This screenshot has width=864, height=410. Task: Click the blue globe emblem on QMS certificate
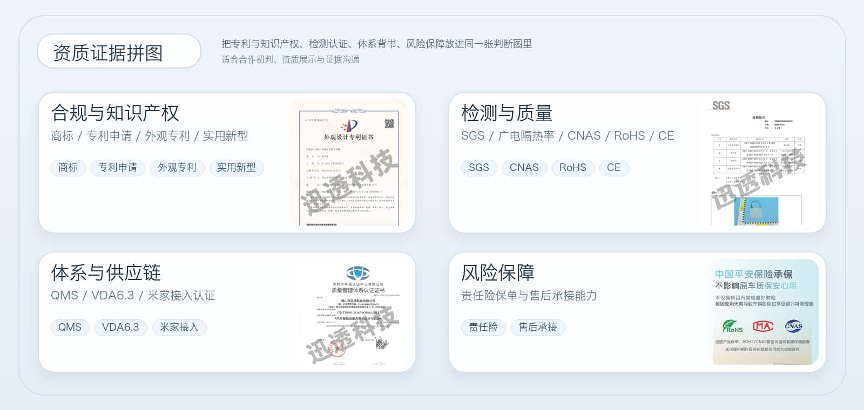click(357, 273)
